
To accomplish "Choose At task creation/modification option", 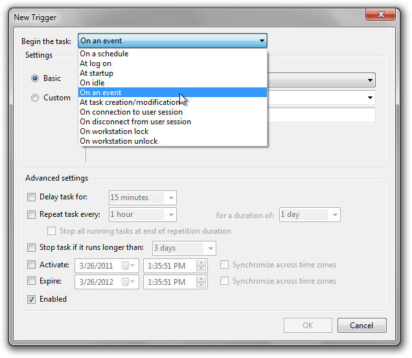I will point(172,102).
